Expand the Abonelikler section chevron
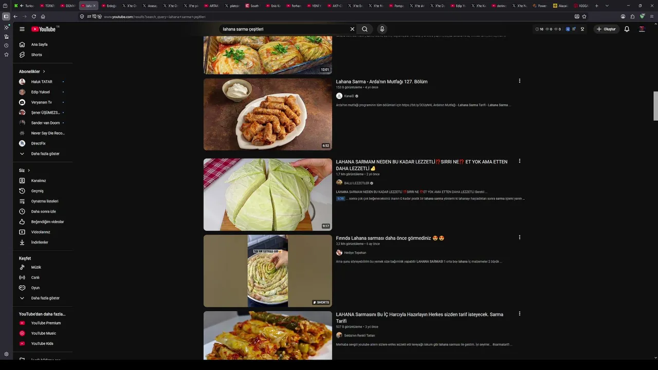The height and width of the screenshot is (370, 658). pos(44,71)
